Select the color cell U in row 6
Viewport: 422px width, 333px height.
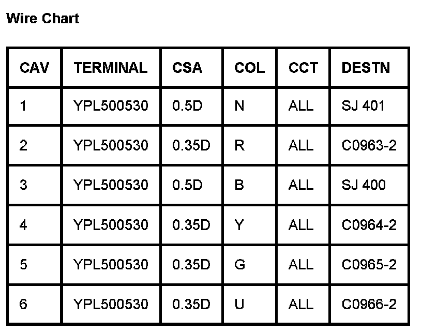click(x=239, y=304)
